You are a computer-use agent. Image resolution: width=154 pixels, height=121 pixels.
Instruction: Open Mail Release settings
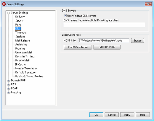point(23,40)
